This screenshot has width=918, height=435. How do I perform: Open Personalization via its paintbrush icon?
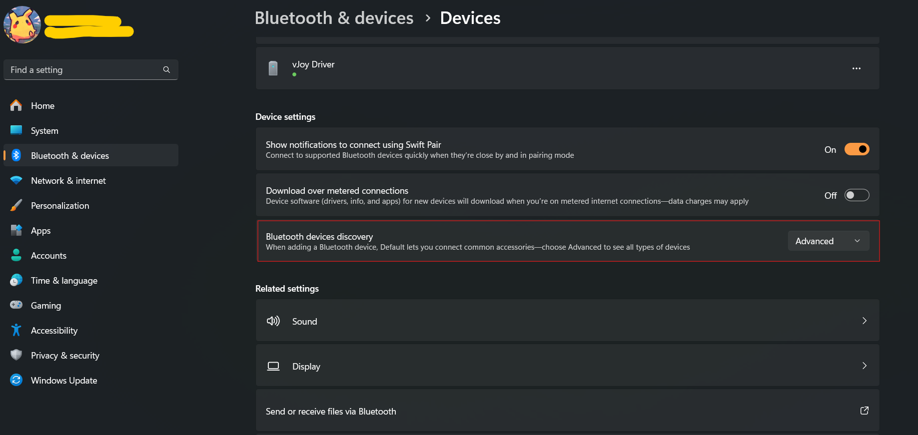point(16,205)
